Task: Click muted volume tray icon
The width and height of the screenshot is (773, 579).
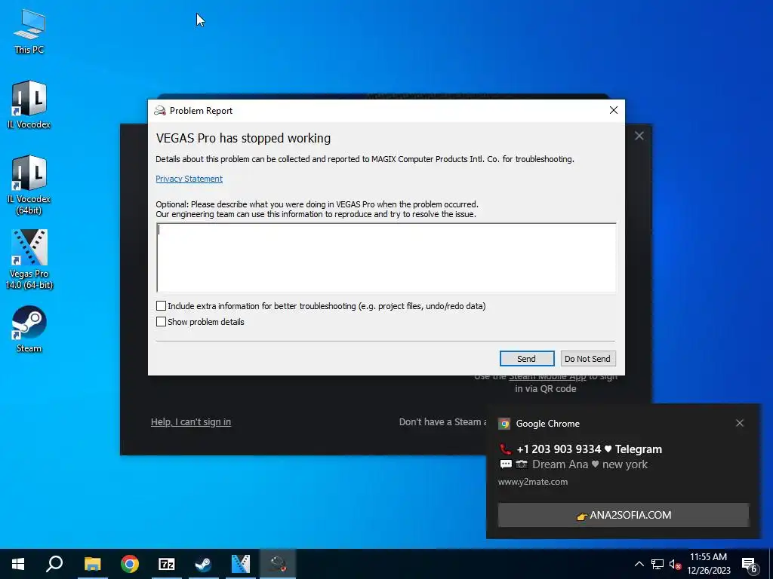Action: pyautogui.click(x=675, y=564)
